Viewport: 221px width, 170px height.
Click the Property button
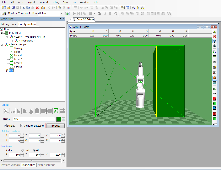tap(55, 126)
